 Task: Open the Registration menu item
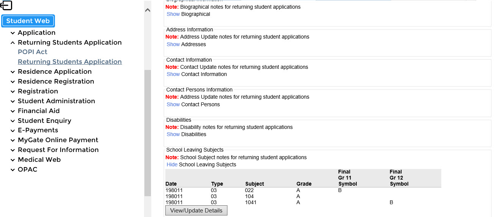tap(38, 91)
